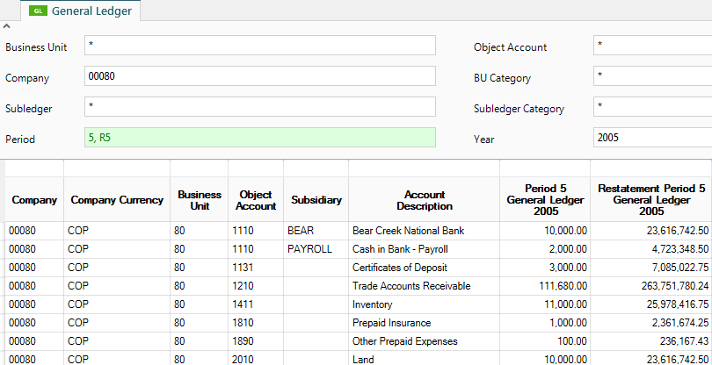Click the Period field showing 5, R5
Screen dimensions: 712x365
point(260,138)
